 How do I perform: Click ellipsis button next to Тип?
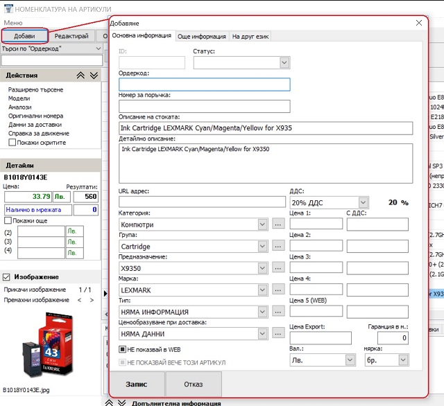278,311
